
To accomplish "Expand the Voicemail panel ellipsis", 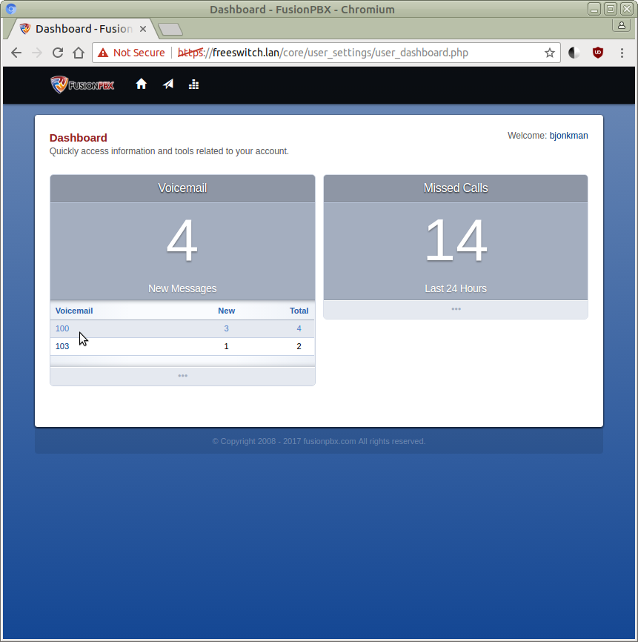I will (x=182, y=376).
